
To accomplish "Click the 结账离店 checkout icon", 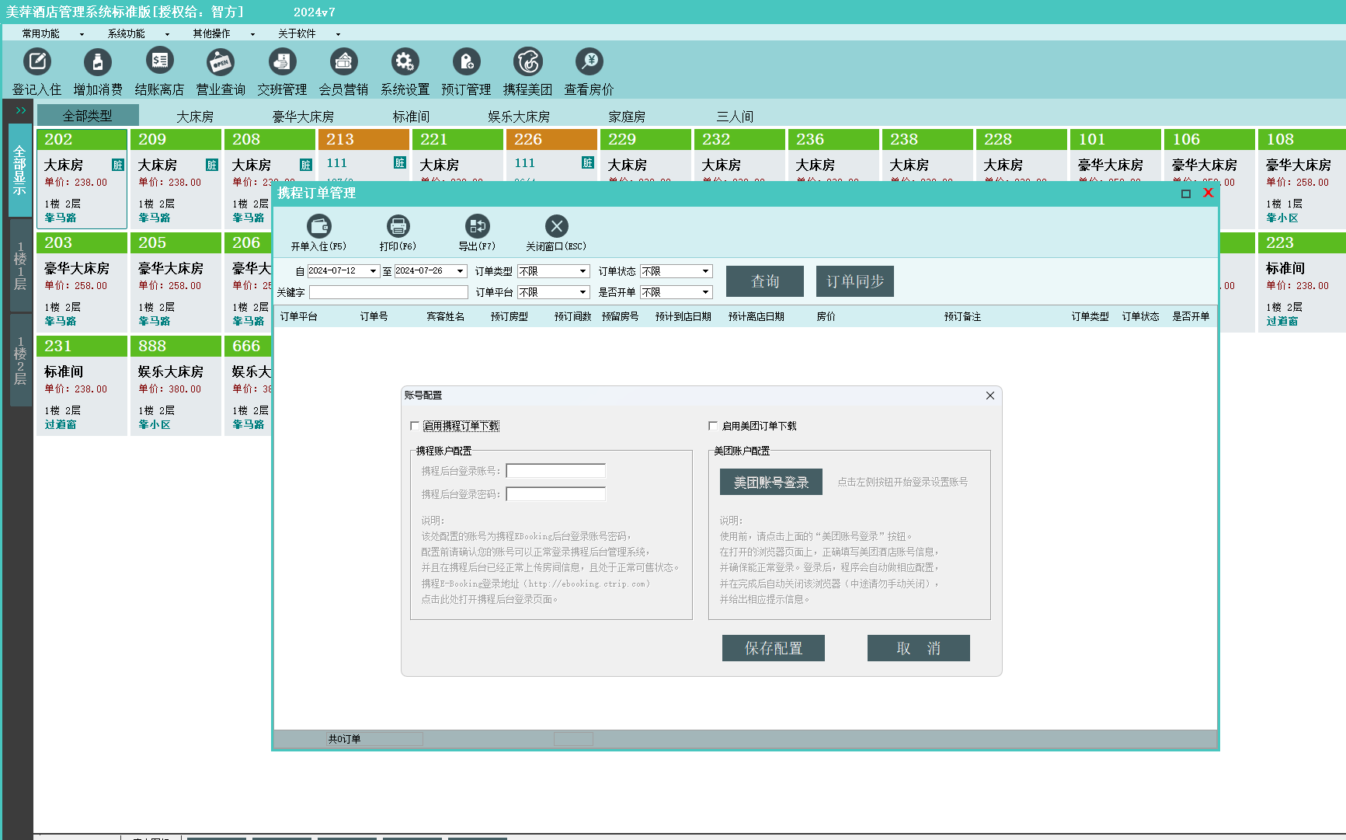I will pos(159,62).
